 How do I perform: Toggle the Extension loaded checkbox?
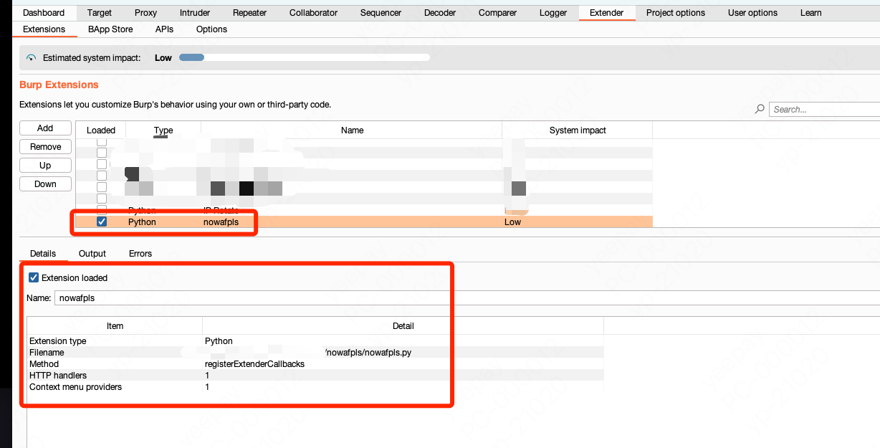pos(34,277)
